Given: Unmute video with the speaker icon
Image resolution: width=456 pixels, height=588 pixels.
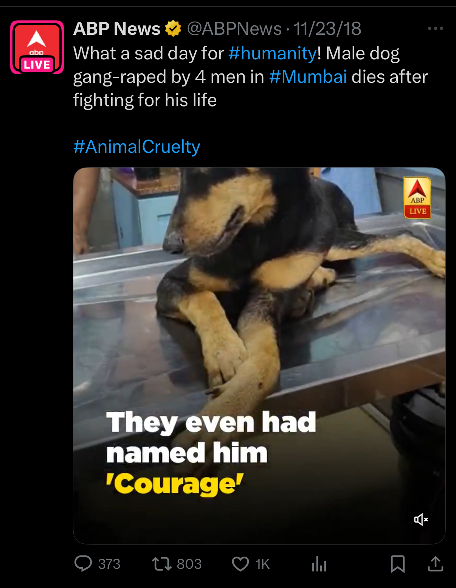Looking at the screenshot, I should click(x=421, y=520).
